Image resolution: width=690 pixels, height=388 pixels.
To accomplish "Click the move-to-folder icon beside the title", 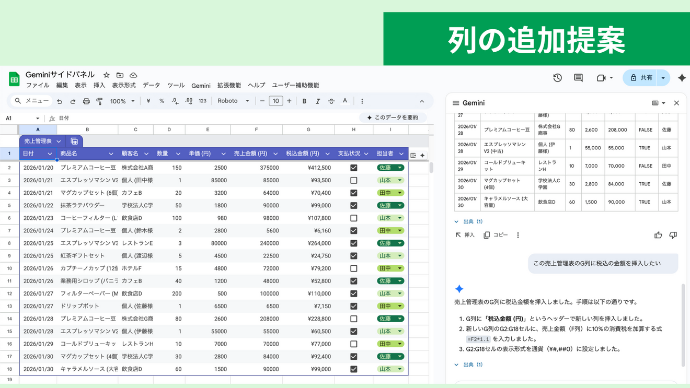I will [120, 75].
